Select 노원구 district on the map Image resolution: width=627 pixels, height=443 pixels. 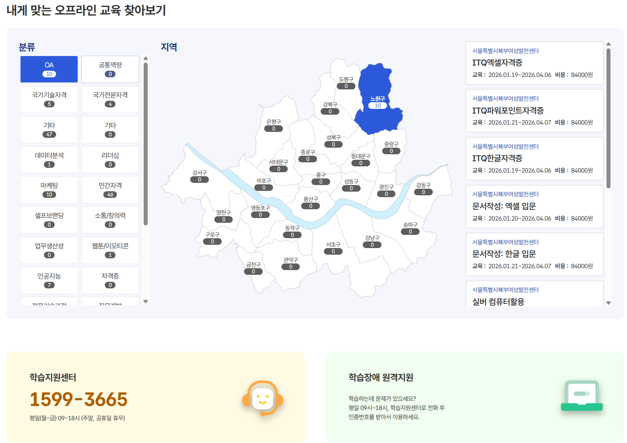(x=377, y=102)
